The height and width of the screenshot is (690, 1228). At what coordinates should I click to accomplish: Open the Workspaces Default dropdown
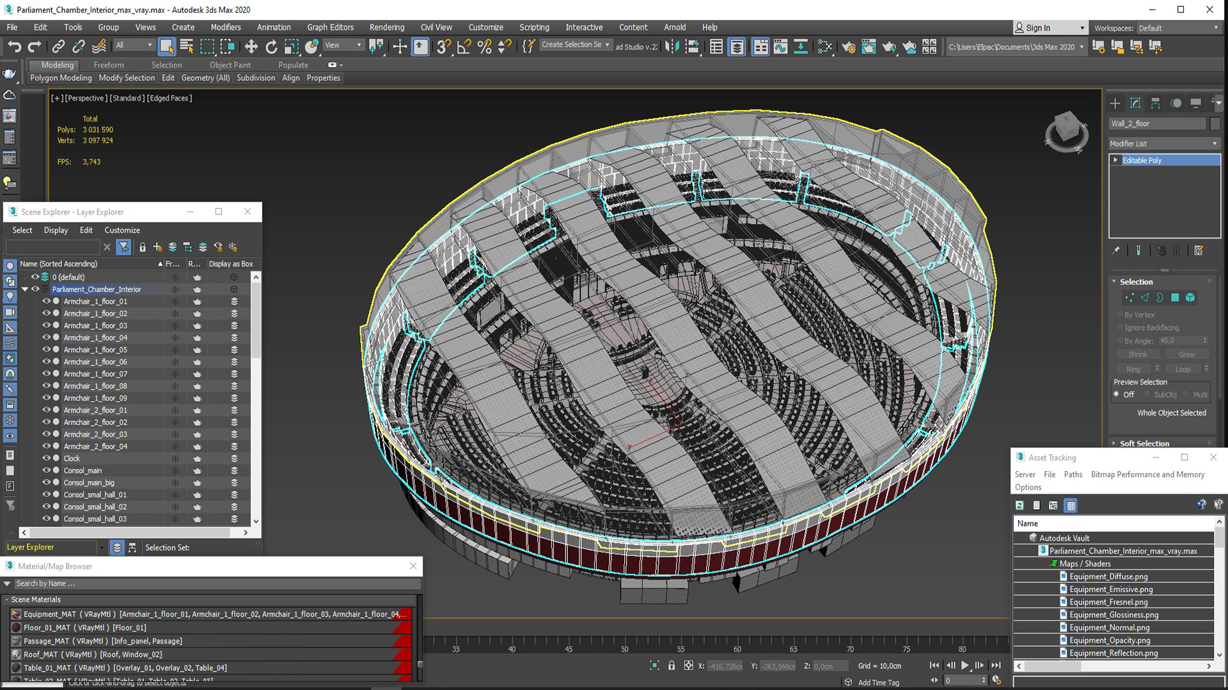pos(1178,27)
